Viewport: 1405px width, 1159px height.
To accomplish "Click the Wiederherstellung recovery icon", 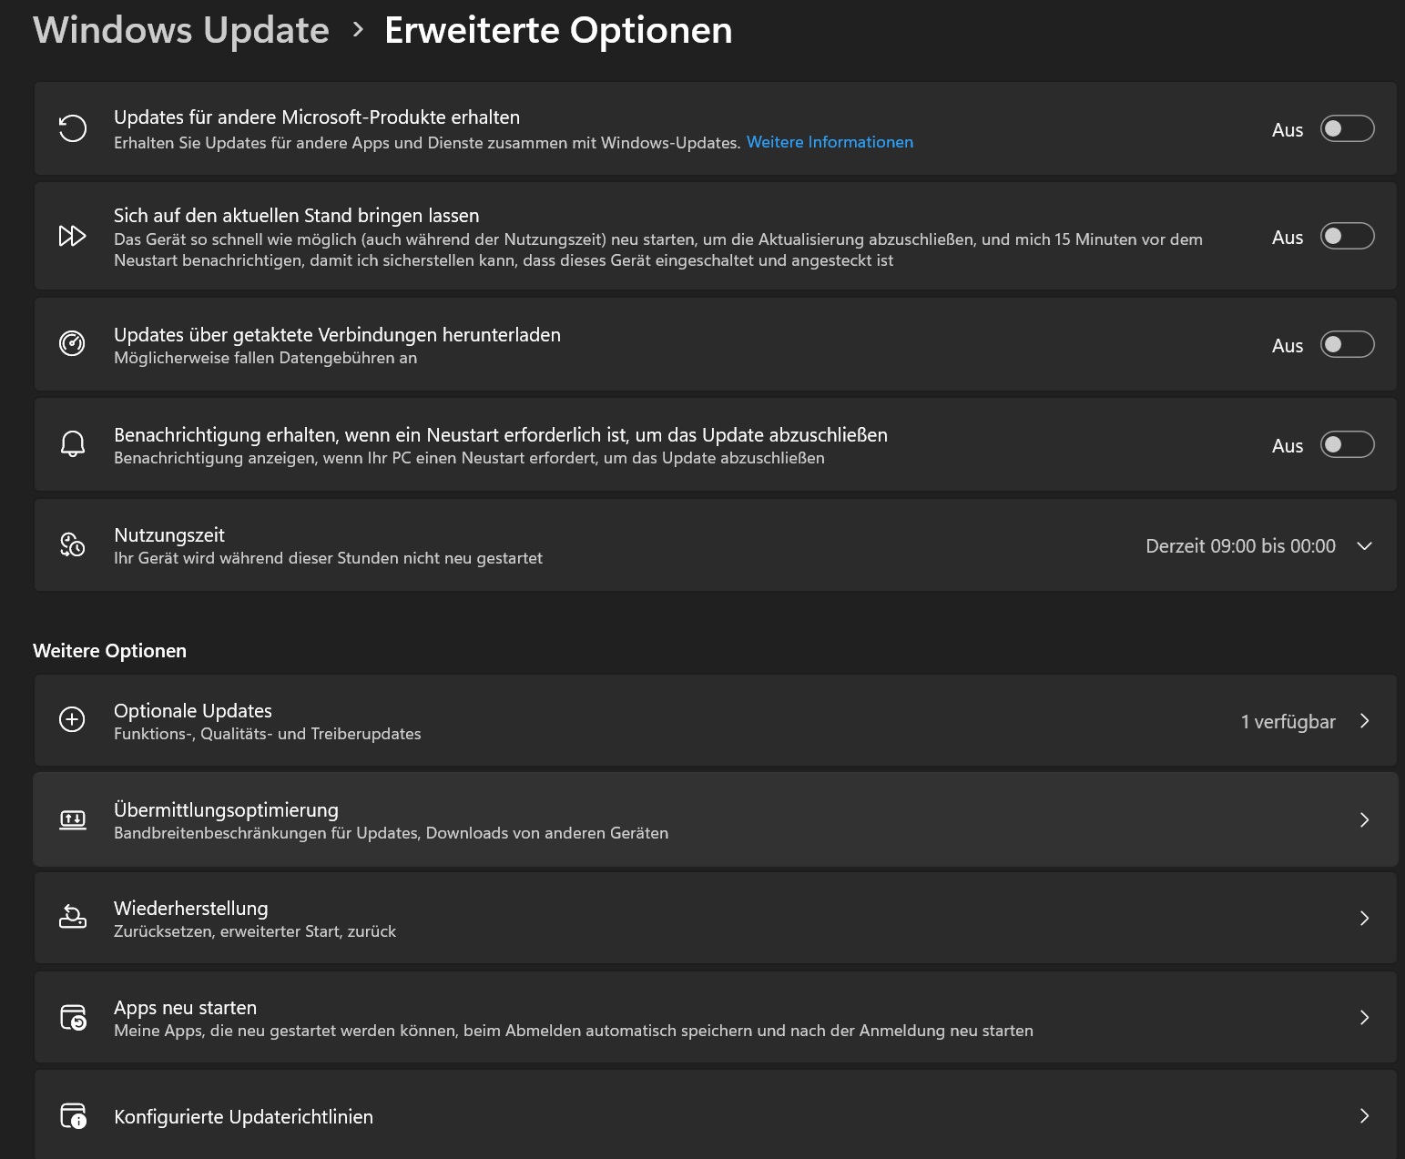I will coord(73,918).
